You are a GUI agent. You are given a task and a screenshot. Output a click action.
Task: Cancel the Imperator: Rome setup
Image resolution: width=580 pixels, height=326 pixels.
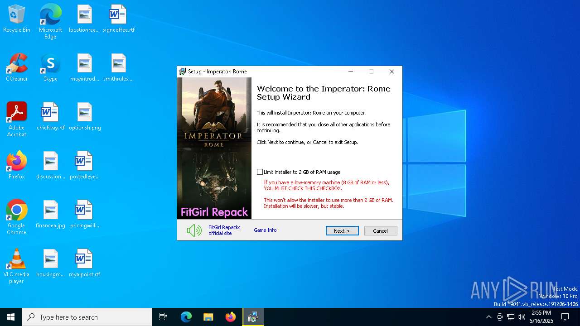[x=381, y=231]
